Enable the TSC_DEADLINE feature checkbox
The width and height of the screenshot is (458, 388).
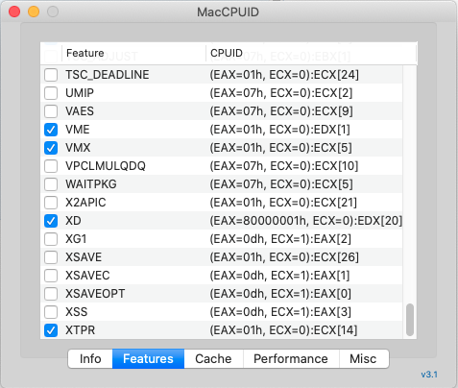click(x=51, y=75)
